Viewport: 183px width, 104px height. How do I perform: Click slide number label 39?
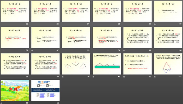tap(88, 77)
